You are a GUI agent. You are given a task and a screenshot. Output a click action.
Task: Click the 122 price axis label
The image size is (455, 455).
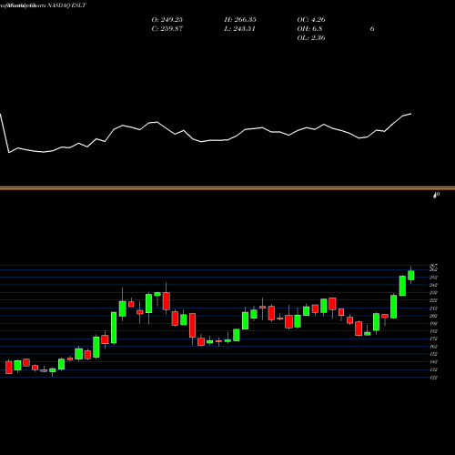tap(433, 378)
